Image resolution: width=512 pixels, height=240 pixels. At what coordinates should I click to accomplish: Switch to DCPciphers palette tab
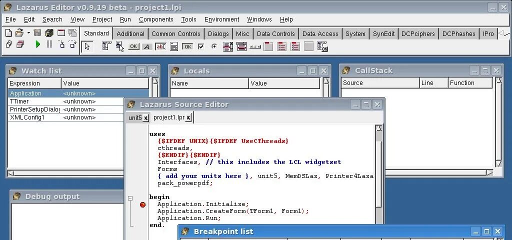[418, 33]
